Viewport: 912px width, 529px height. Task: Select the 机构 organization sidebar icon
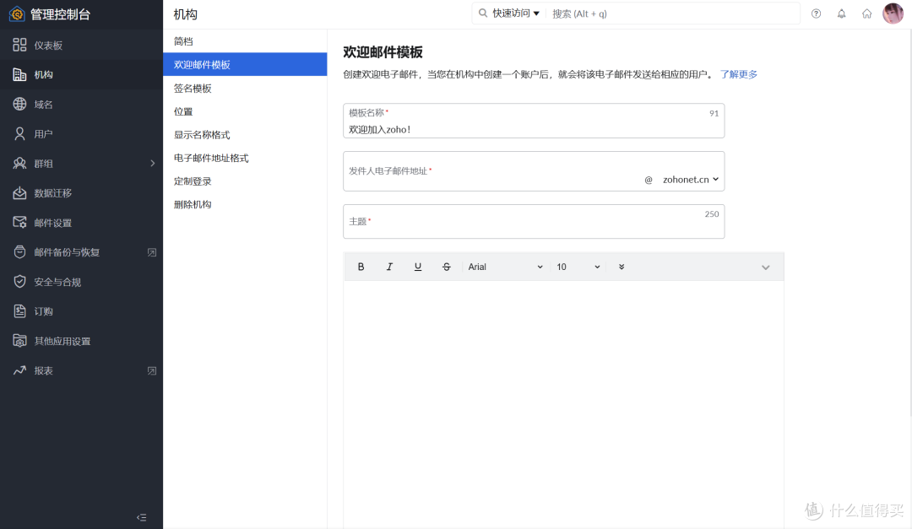pyautogui.click(x=19, y=74)
